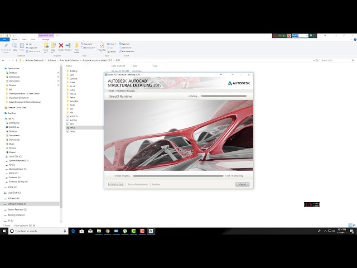Click Select all in the ribbon
This screenshot has height=268, width=357.
[124, 44]
